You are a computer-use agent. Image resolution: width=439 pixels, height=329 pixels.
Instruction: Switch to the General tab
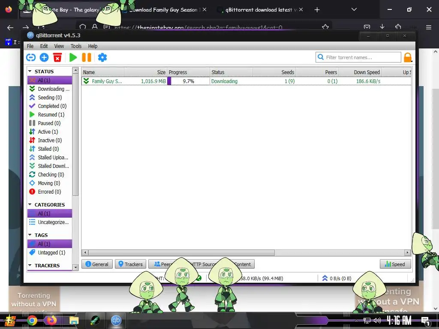[x=97, y=264]
